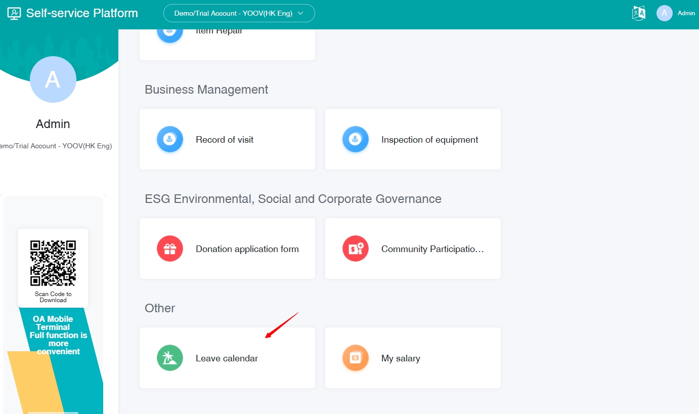Click the partially visible Item Repair icon
Image resolution: width=699 pixels, height=414 pixels.
pyautogui.click(x=170, y=32)
